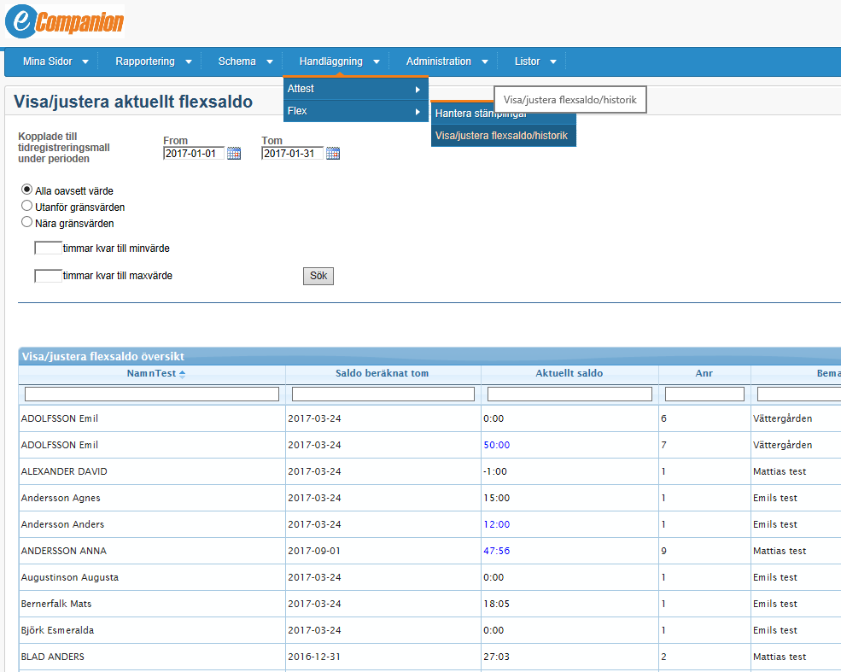Click the blue 50:00 saldo link
The width and height of the screenshot is (841, 672).
click(496, 445)
